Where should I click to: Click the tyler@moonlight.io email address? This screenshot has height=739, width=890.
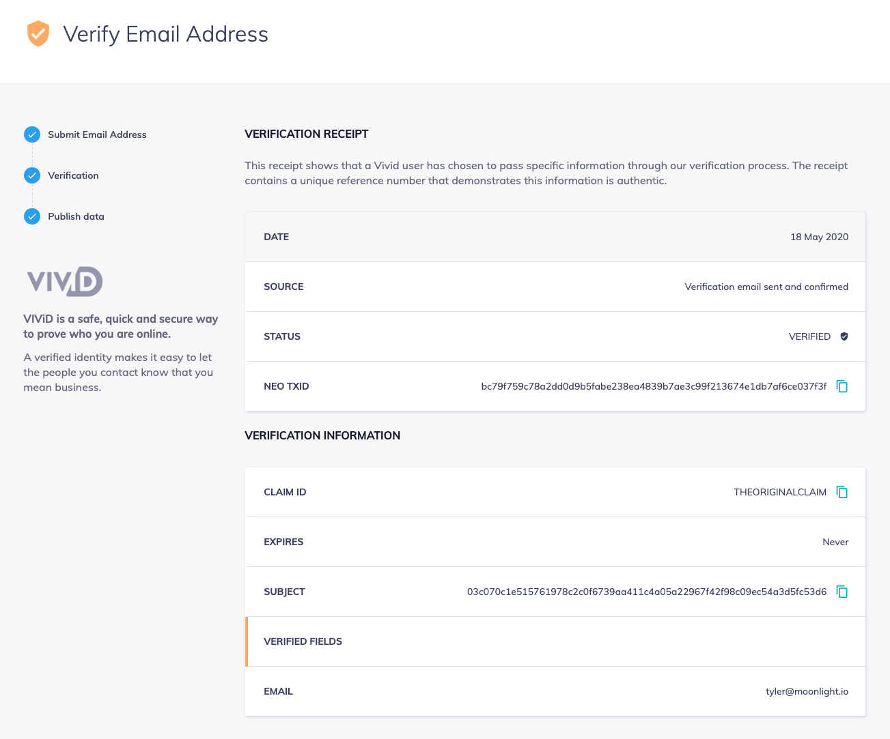(807, 691)
